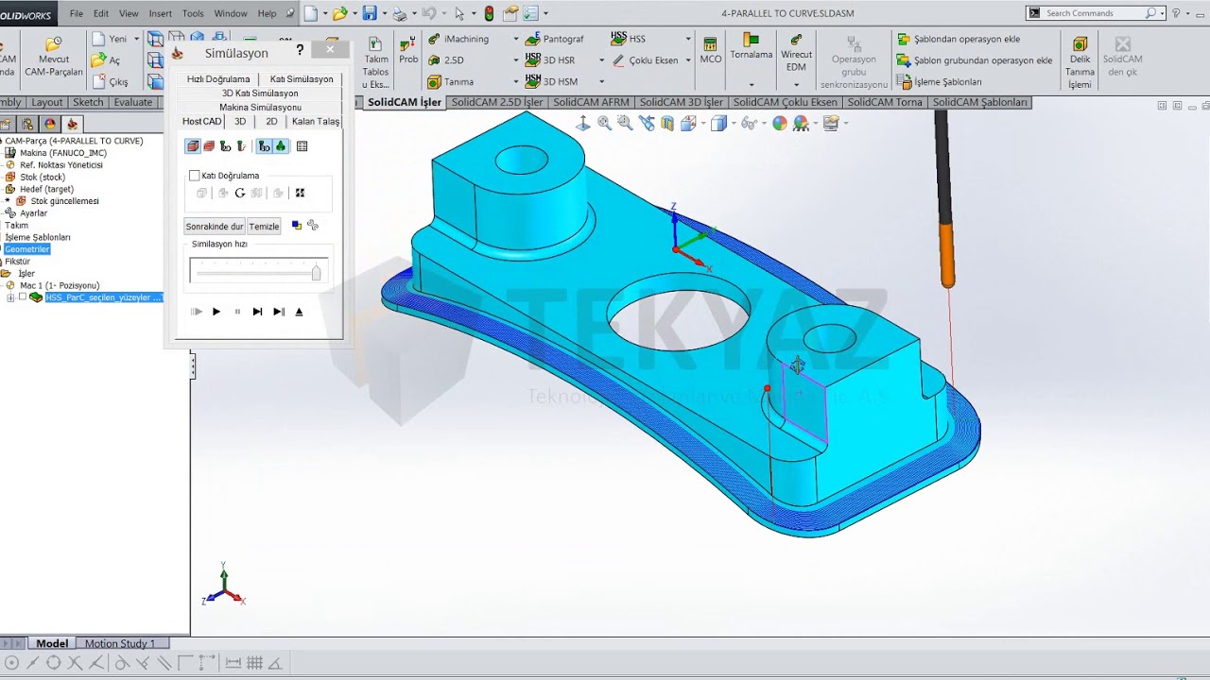Select the HSS surface machining icon
1210x680 pixels.
tap(618, 39)
